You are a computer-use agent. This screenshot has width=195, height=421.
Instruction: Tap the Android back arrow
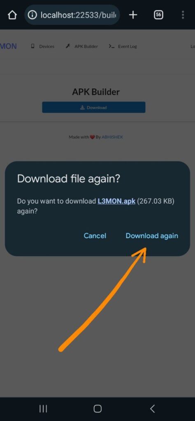(152, 409)
